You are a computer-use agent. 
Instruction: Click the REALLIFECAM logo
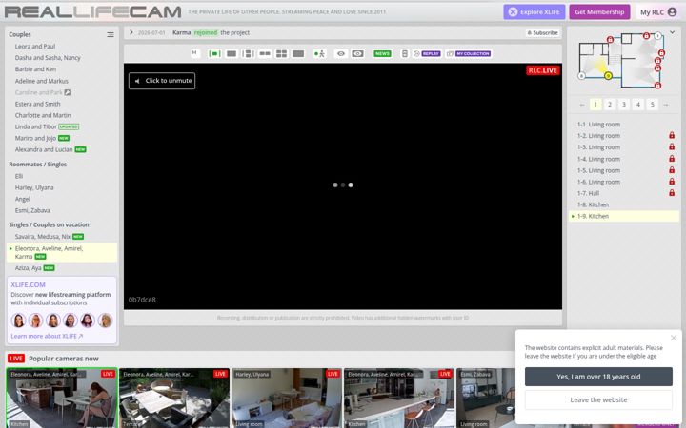pyautogui.click(x=92, y=11)
